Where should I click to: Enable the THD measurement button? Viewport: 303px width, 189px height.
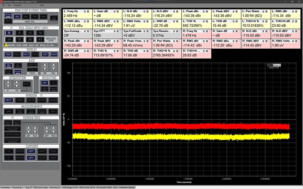coord(31,111)
